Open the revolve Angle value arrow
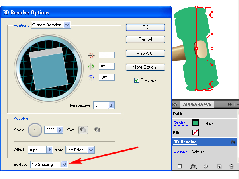The height and width of the screenshot is (179, 239). (60, 130)
